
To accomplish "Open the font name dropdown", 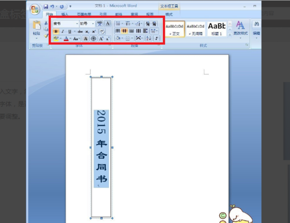I will [77, 24].
